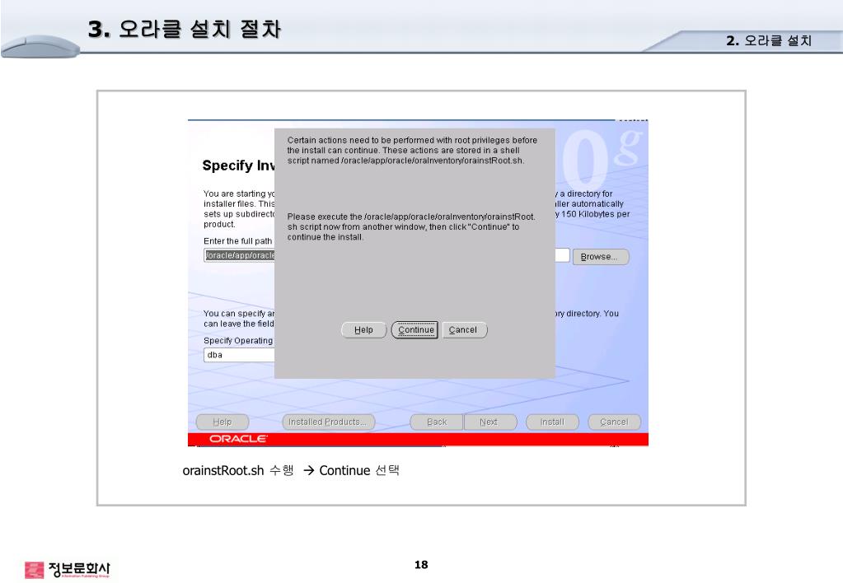Select the 'Certain actions need to be performed' message
Viewport: 843px width, 583px height.
pos(412,151)
